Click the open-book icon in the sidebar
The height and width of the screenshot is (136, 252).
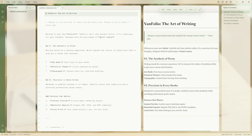3,12
